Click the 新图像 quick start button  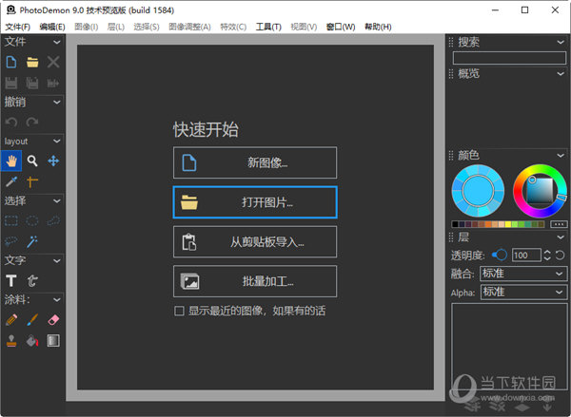coord(255,162)
